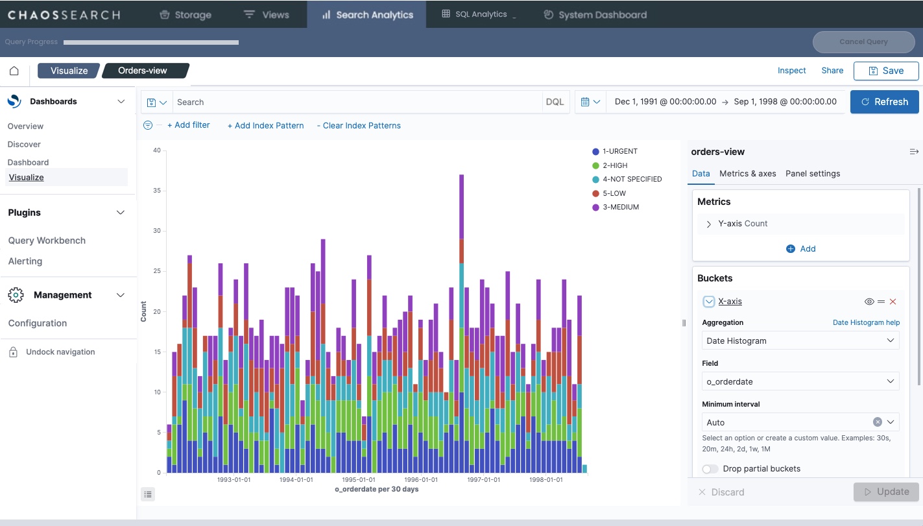Clear the Minimum interval Auto value
The image size is (923, 526).
pos(877,422)
